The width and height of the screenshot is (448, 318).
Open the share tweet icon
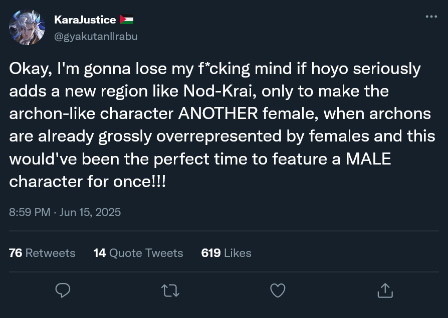[x=384, y=290]
